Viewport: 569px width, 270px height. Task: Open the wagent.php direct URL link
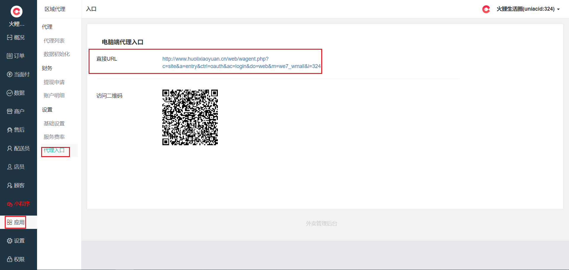click(241, 62)
